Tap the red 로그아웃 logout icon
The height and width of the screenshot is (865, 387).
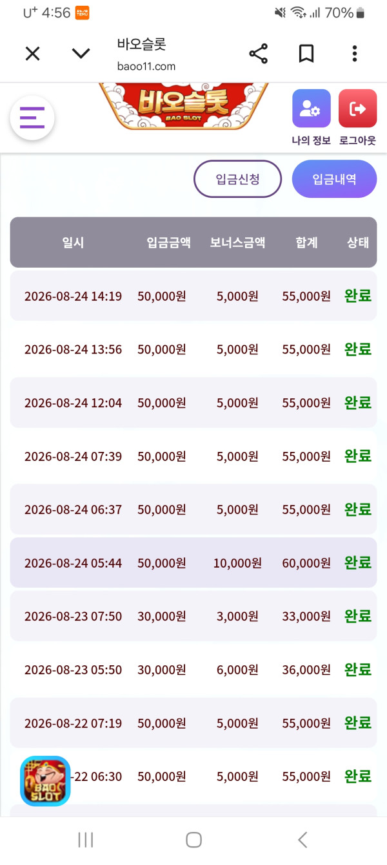click(x=357, y=109)
